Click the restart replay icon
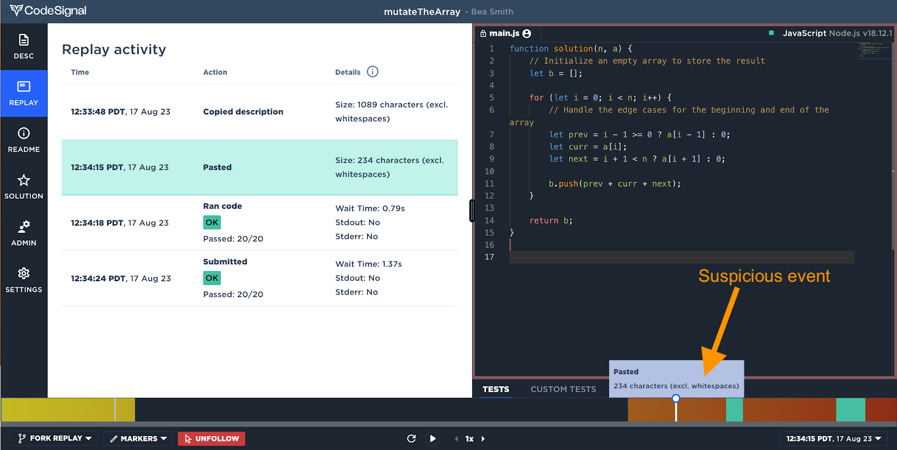The width and height of the screenshot is (897, 450). 411,439
